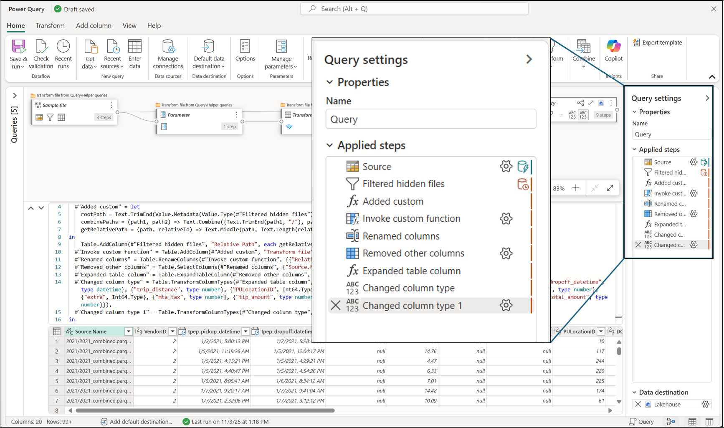Viewport: 724px width, 428px height.
Task: Click the table menu icon in grid corner
Action: click(57, 332)
